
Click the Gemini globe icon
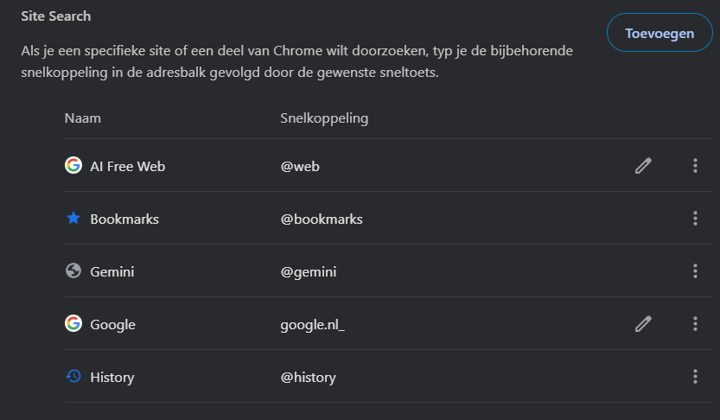(x=73, y=270)
